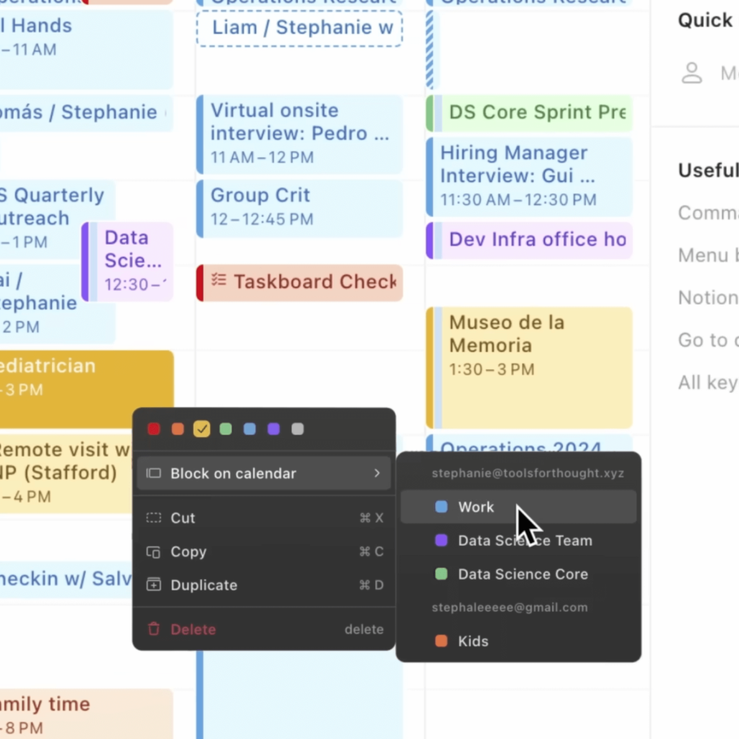Open the Liam / Stephanie dashed event

(x=299, y=28)
